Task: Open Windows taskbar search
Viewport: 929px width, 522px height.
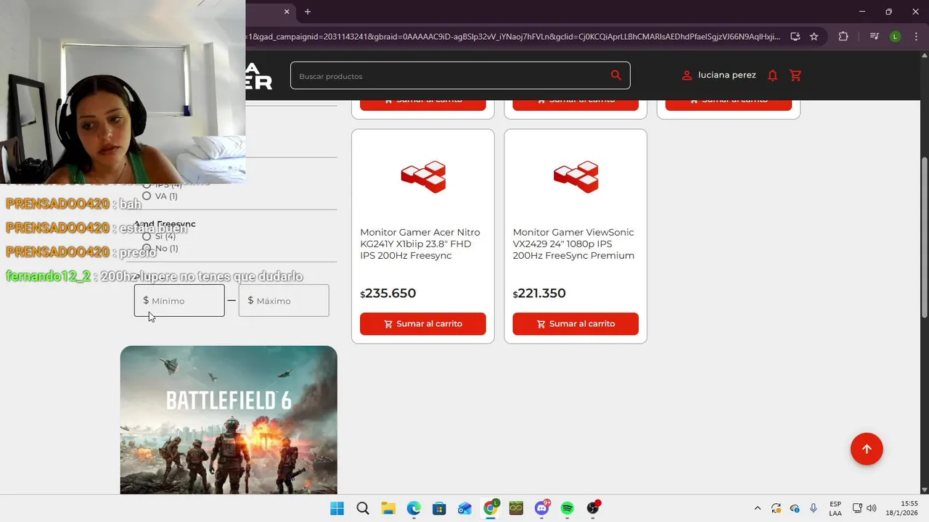Action: [363, 508]
